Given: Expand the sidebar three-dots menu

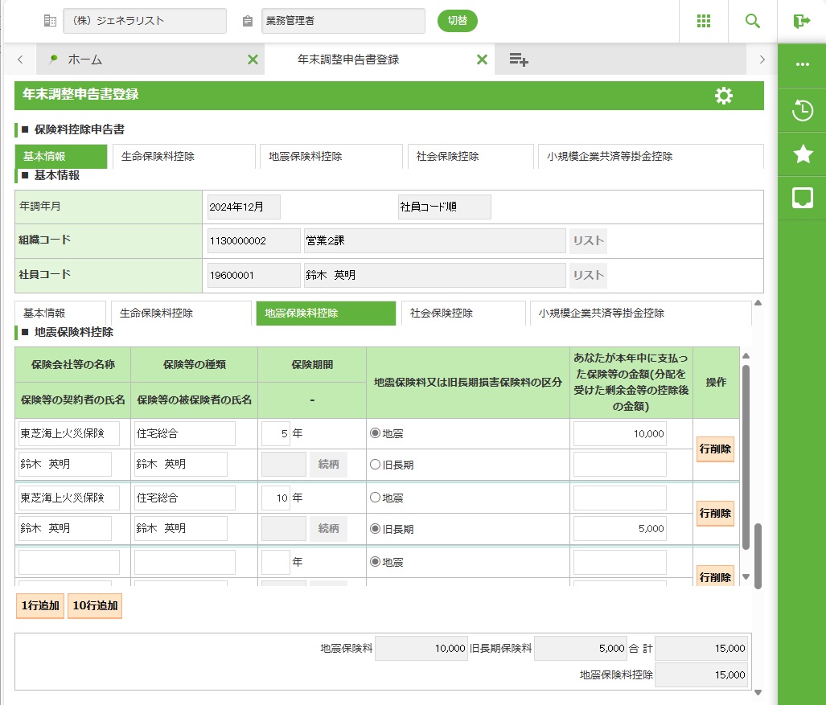Looking at the screenshot, I should (802, 64).
